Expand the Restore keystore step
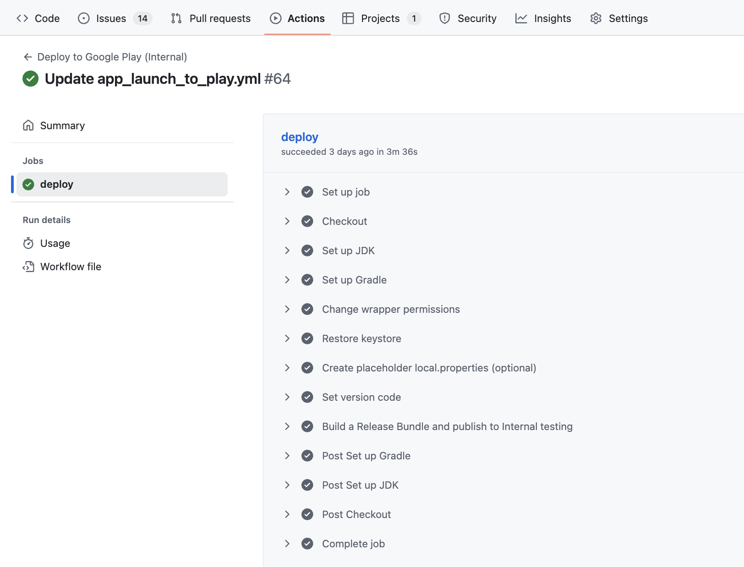Viewport: 744px width, 567px height. tap(287, 338)
